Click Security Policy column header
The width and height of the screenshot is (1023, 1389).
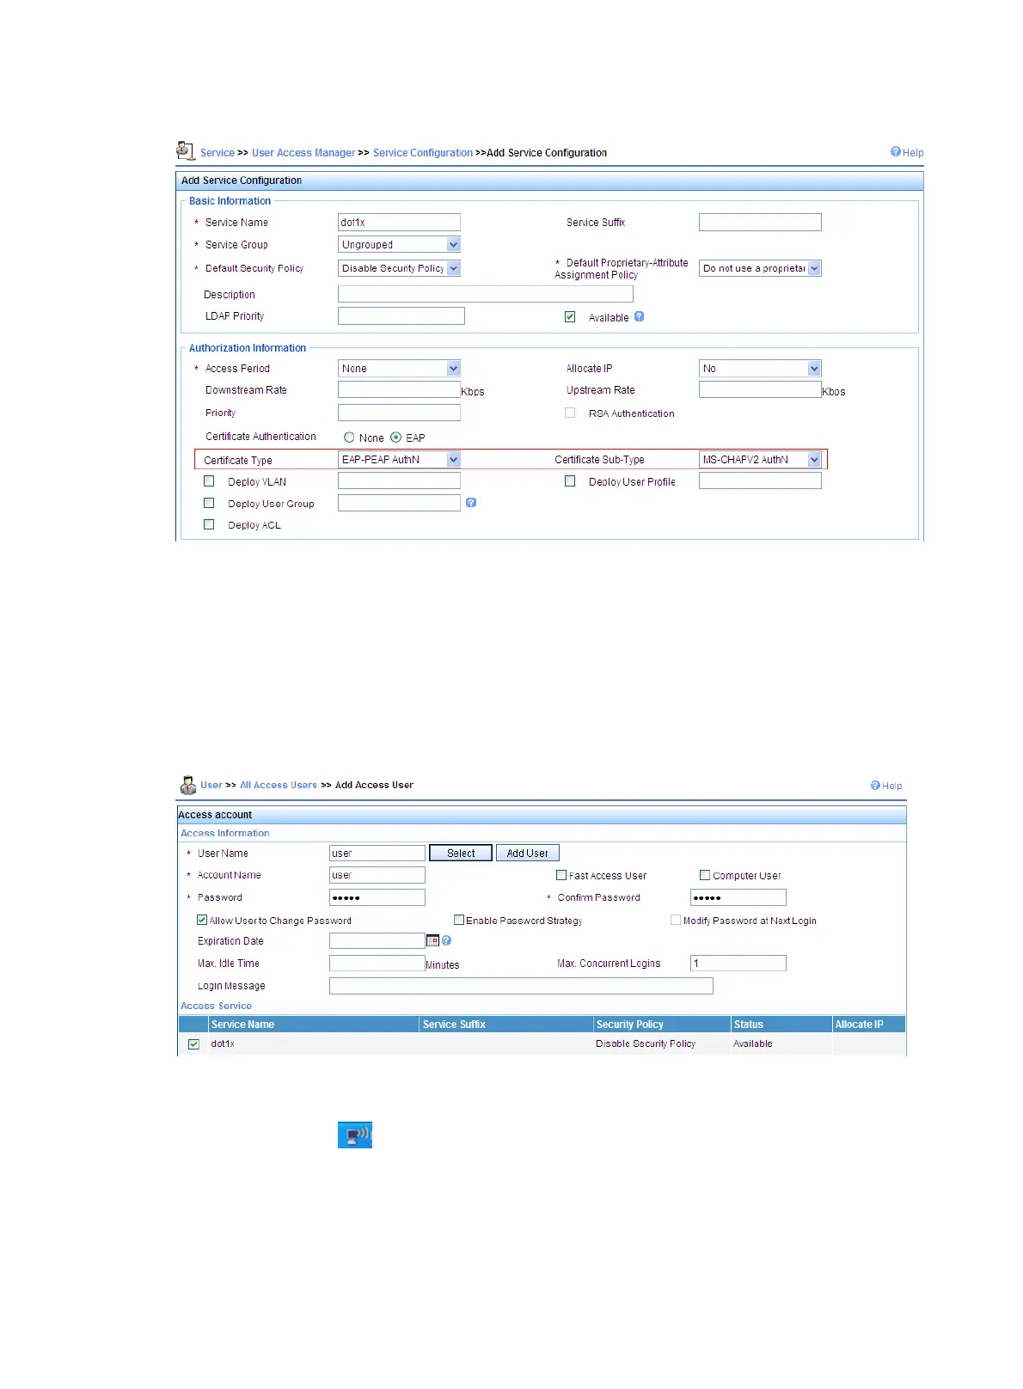[662, 1025]
